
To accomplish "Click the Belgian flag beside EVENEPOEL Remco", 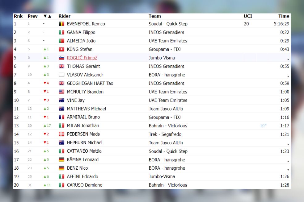I will pos(61,24).
